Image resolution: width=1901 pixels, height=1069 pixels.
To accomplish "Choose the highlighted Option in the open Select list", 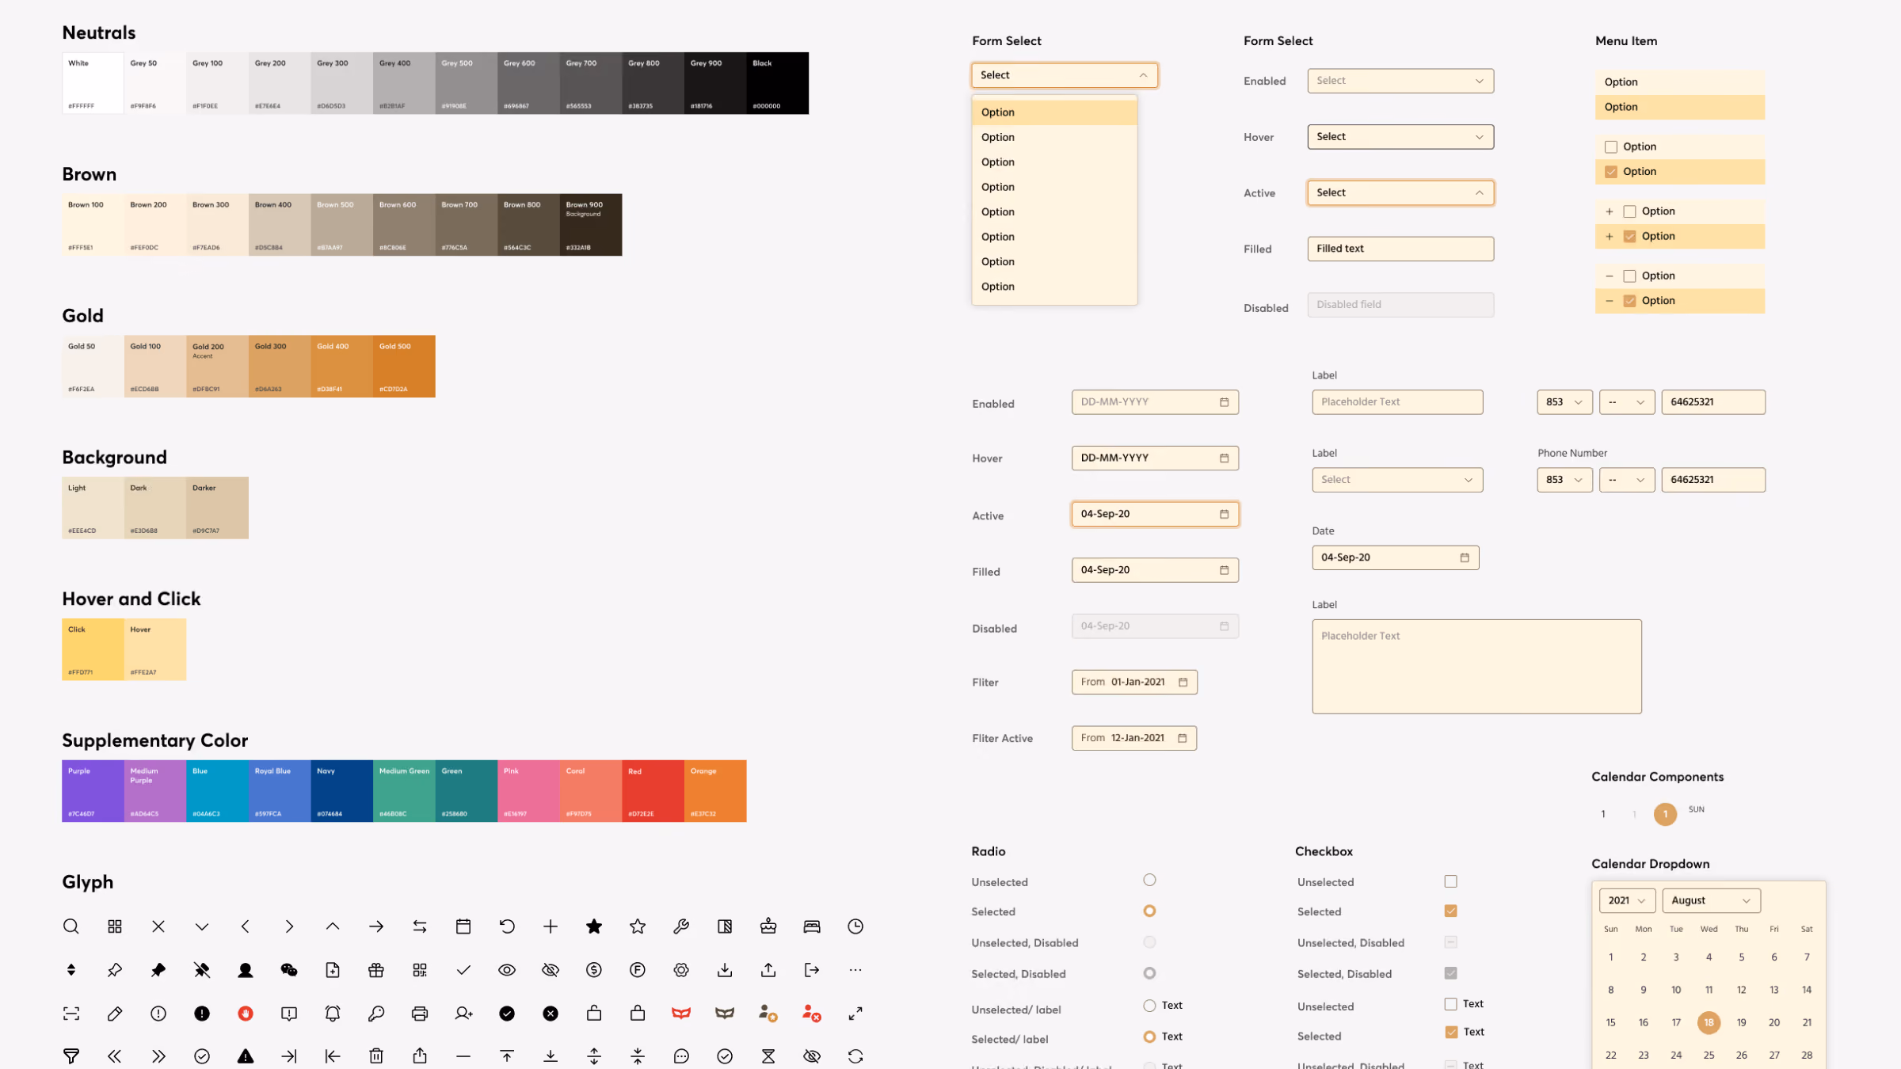I will [x=1054, y=112].
